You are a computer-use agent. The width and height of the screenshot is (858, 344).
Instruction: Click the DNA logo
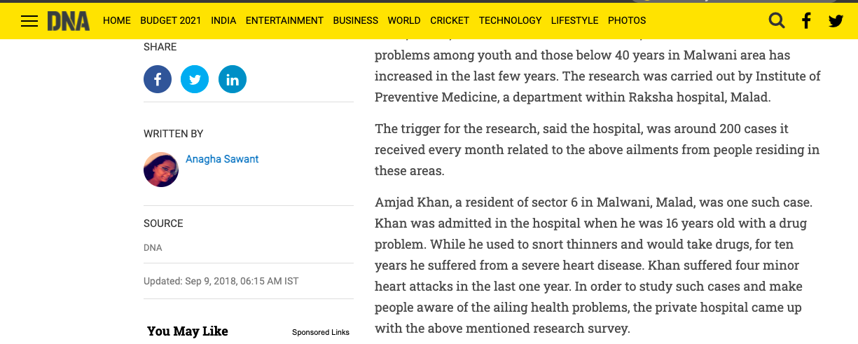(x=69, y=21)
